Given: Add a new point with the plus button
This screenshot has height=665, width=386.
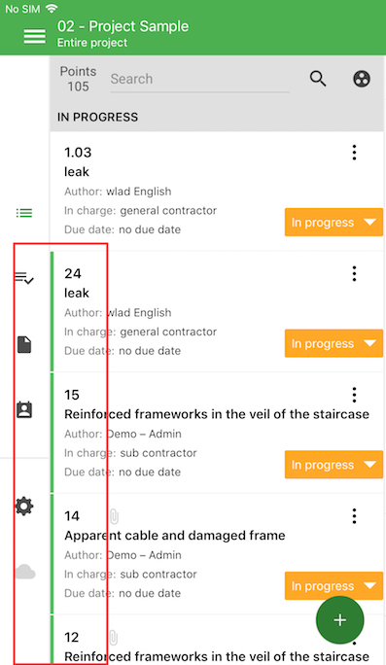Looking at the screenshot, I should click(x=339, y=620).
